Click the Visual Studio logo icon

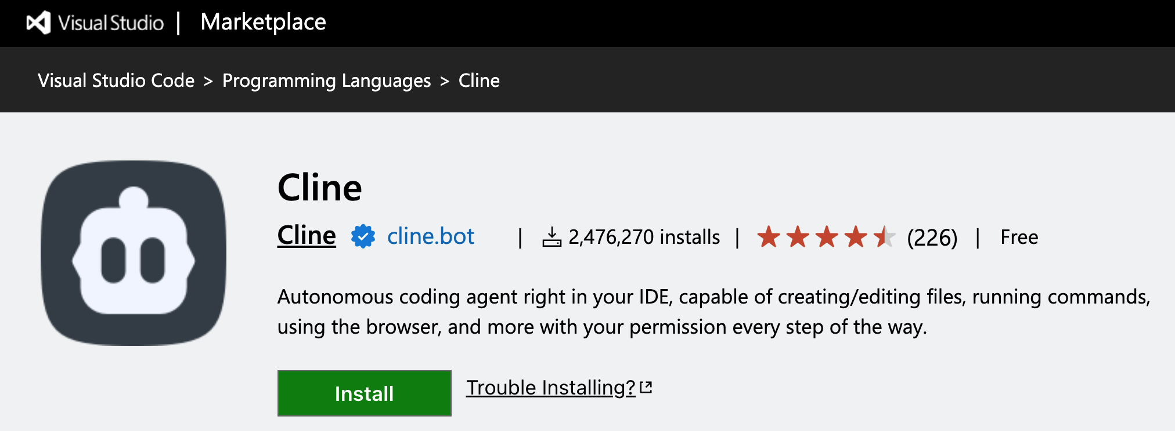pos(39,23)
